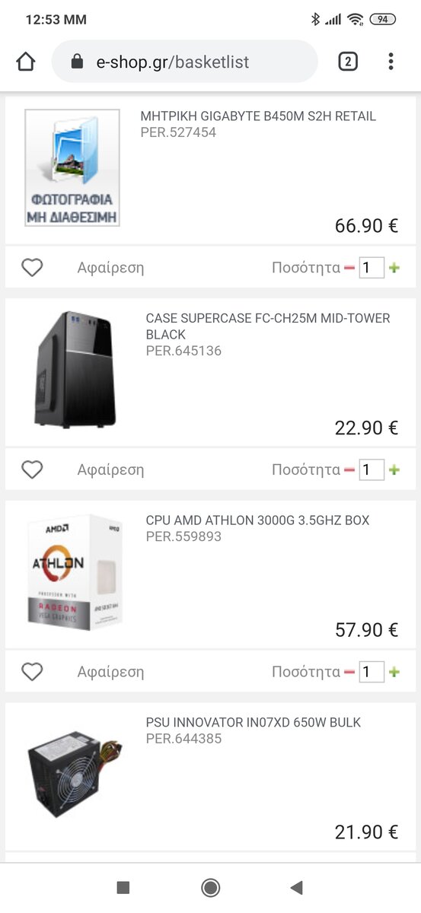This screenshot has height=913, width=421.
Task: Open the PSU Innovator IN07XD product title
Action: tap(254, 723)
